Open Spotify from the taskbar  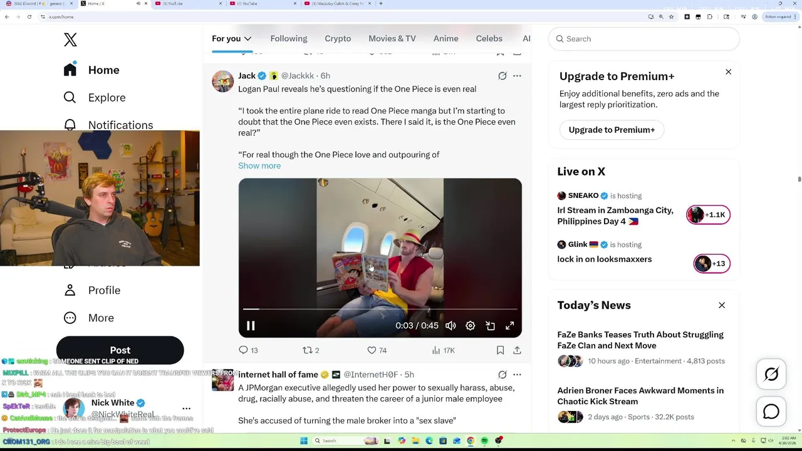(484, 441)
